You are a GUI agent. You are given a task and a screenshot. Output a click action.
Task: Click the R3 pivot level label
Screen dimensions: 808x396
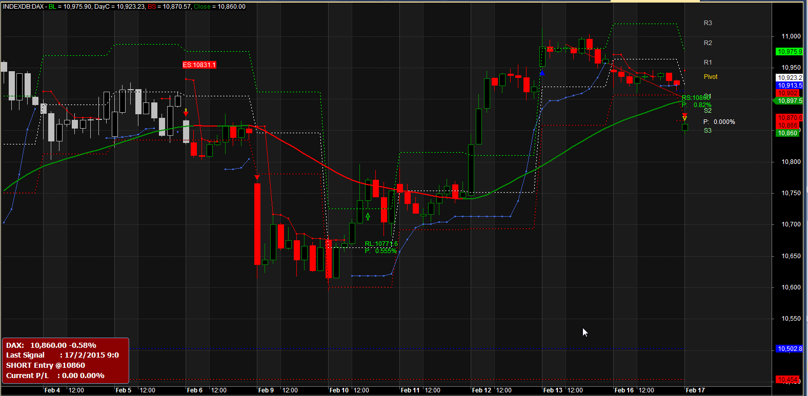click(x=708, y=23)
